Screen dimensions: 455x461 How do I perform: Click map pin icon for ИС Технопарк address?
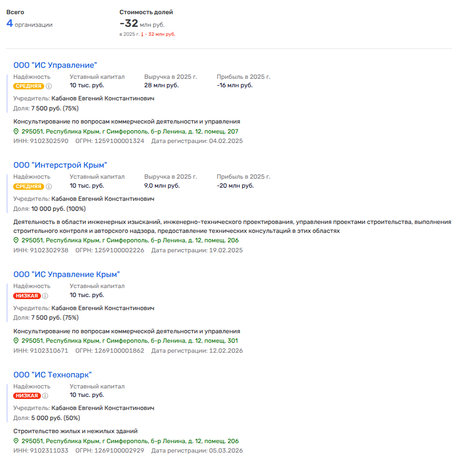point(16,441)
